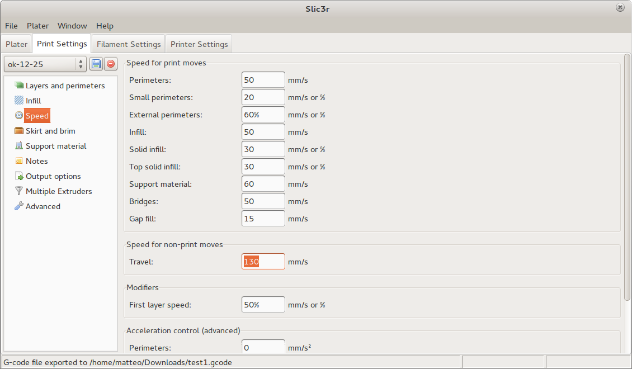
Task: Click the 'Travel:' label
Action: point(141,262)
